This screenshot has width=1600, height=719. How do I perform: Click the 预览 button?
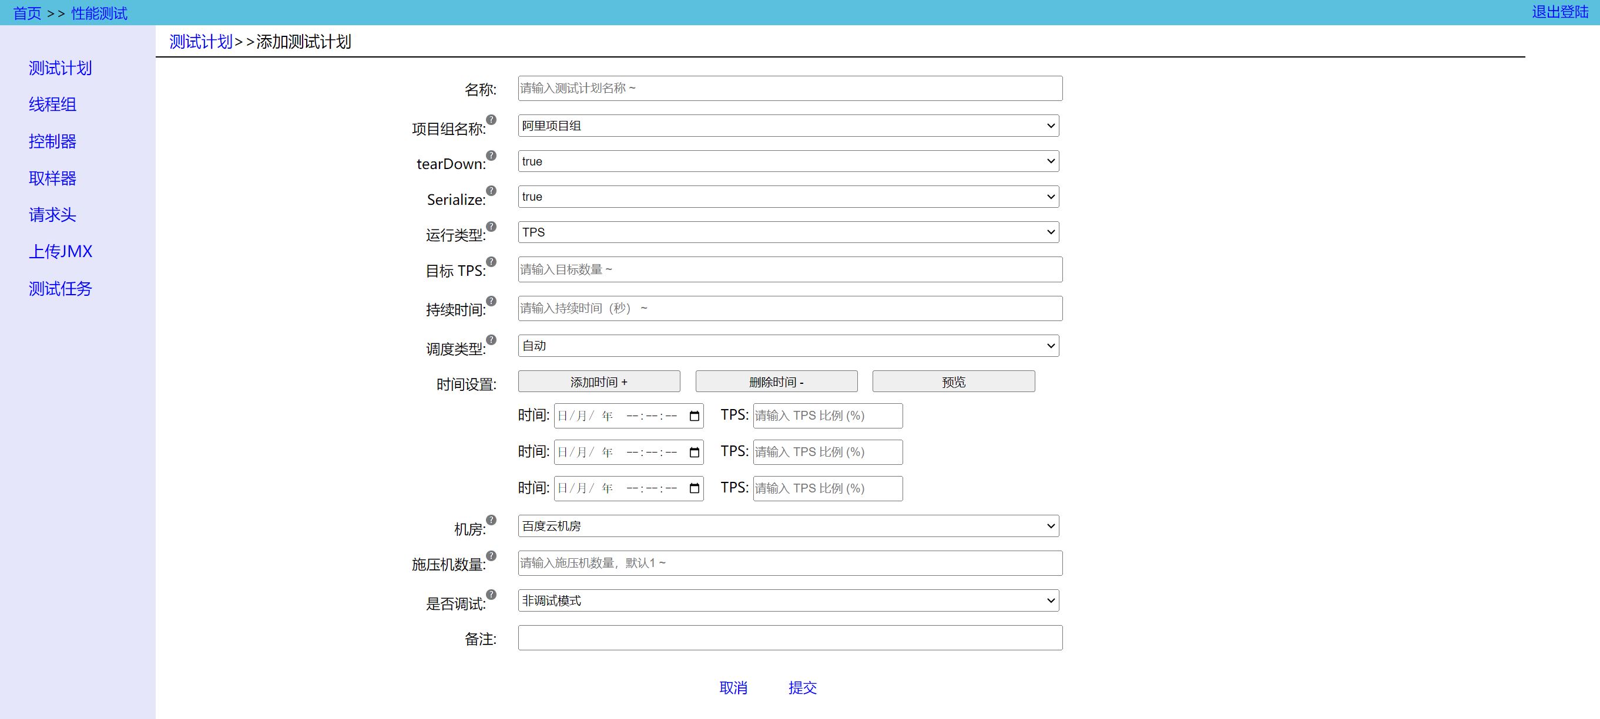953,382
